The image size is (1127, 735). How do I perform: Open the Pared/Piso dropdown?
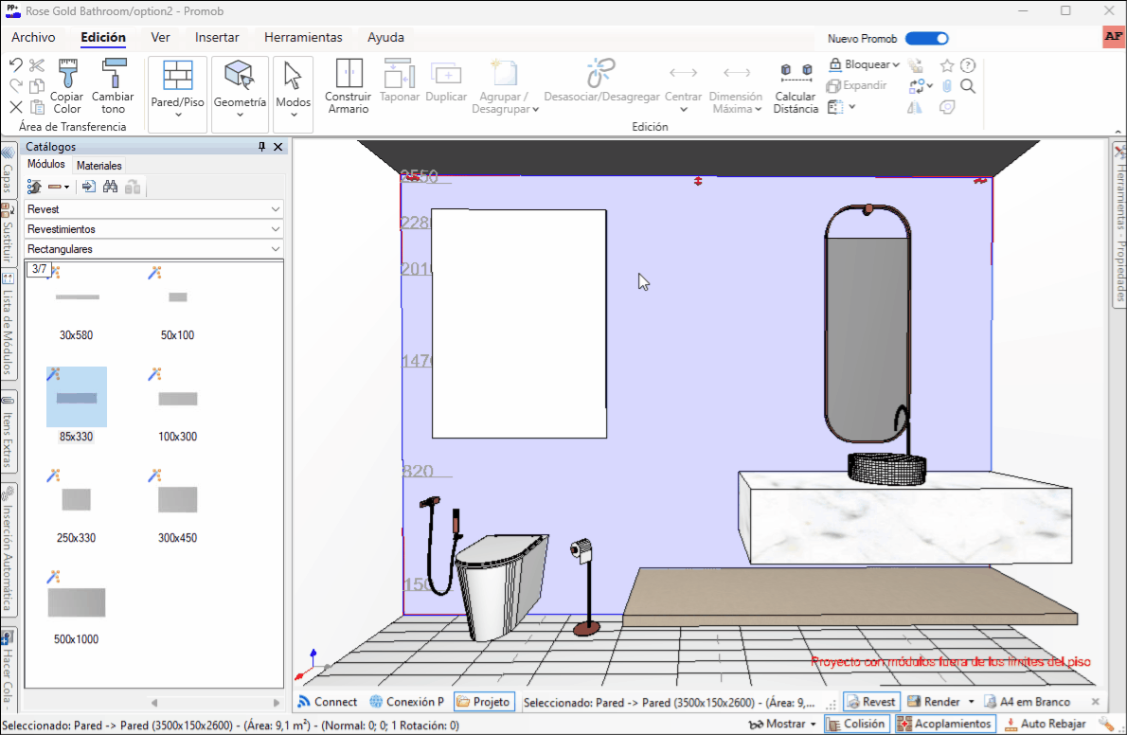(x=177, y=115)
